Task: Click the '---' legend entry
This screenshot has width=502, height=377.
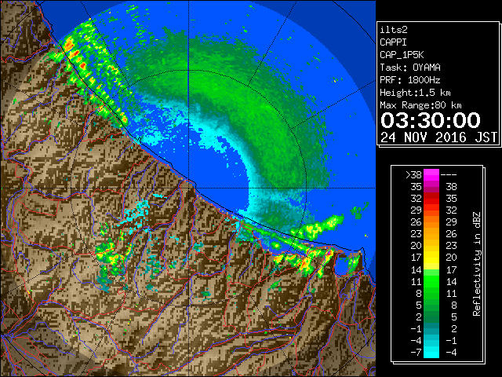Action: pos(449,175)
